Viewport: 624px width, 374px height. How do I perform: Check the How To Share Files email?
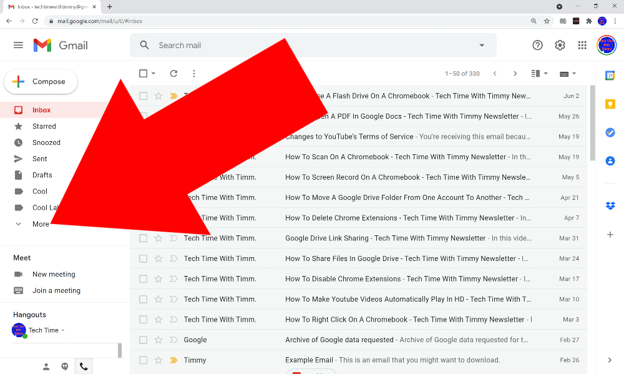(x=144, y=258)
